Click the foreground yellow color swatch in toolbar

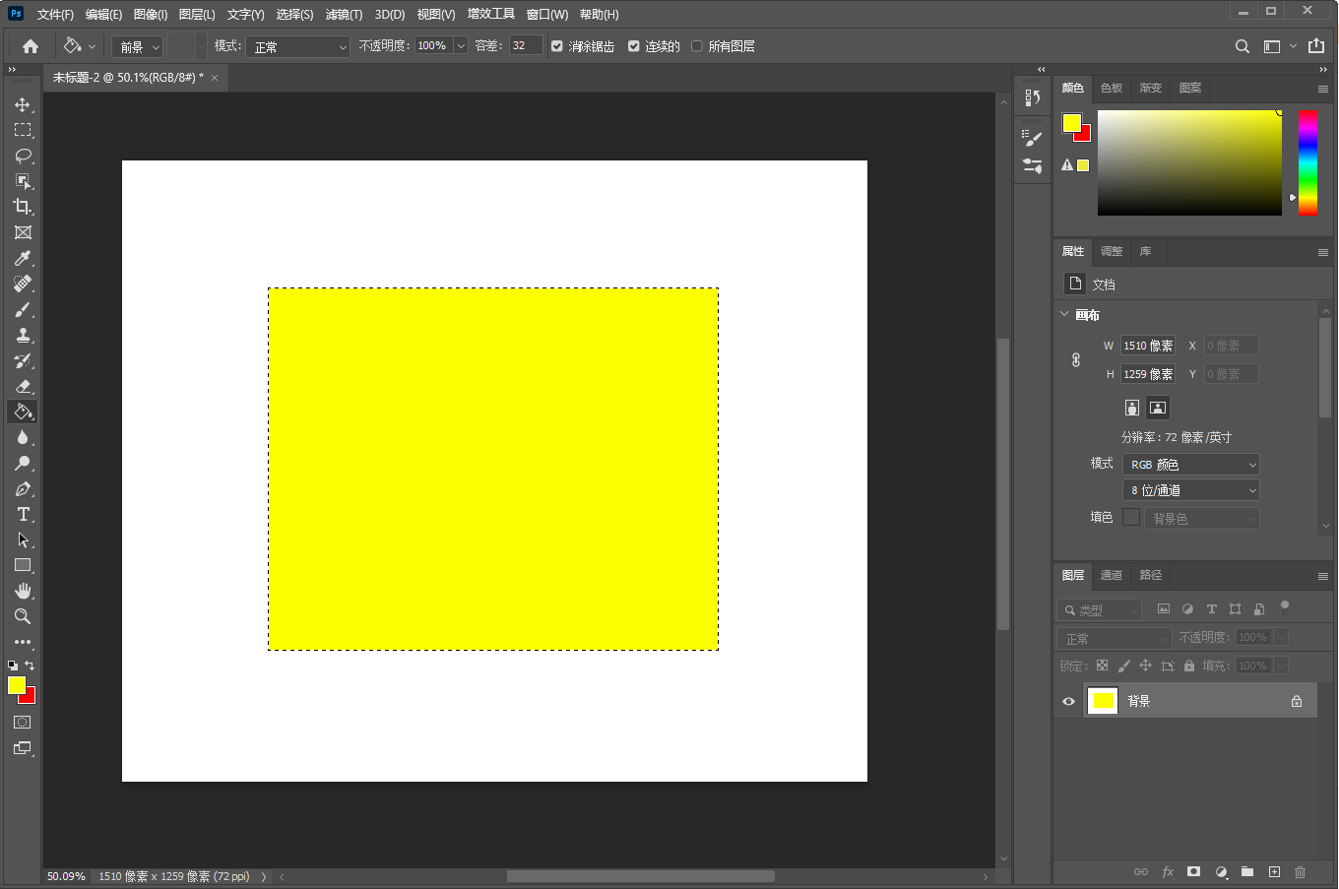[x=17, y=685]
